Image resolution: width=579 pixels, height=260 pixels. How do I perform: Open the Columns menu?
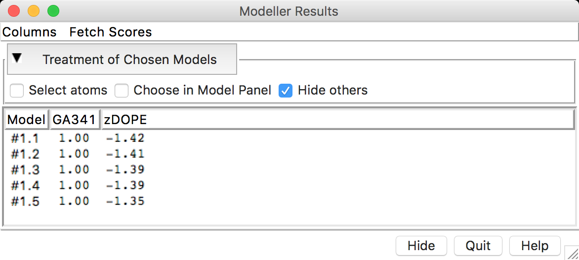pyautogui.click(x=30, y=32)
